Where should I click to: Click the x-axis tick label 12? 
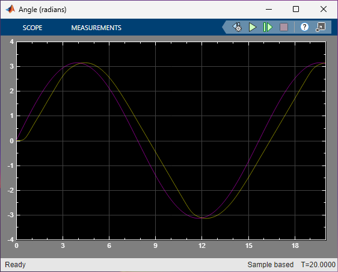pyautogui.click(x=202, y=246)
